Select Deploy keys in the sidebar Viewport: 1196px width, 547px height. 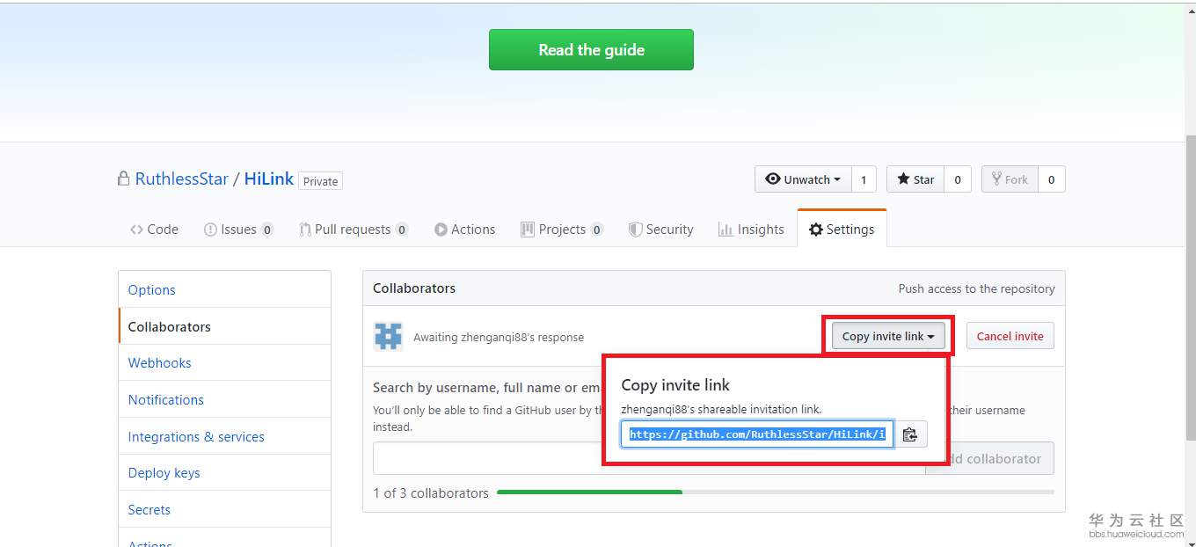click(164, 472)
